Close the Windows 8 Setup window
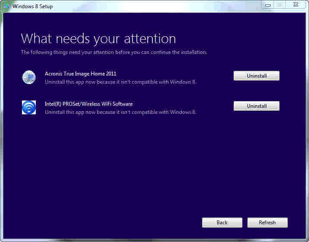This screenshot has width=309, height=242. click(296, 4)
